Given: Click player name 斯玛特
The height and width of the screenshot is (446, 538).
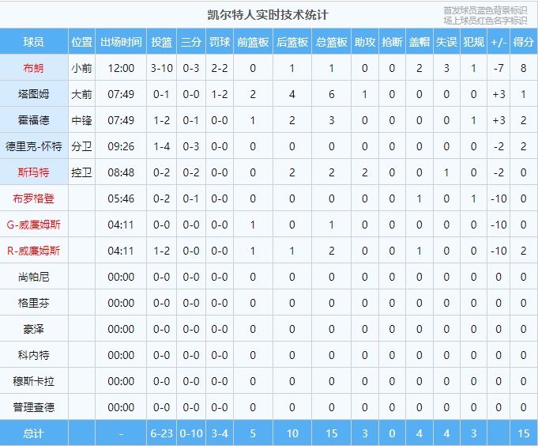Looking at the screenshot, I should tap(34, 172).
